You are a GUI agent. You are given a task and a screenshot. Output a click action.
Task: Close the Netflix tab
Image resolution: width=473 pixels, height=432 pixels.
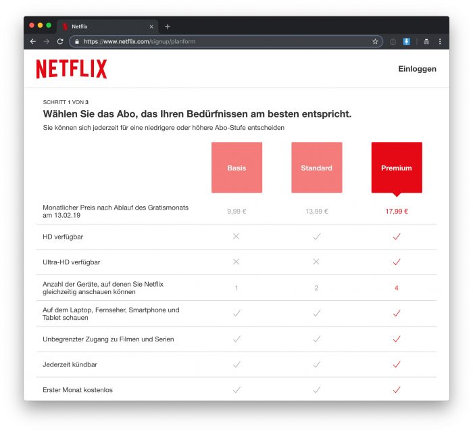pos(151,26)
